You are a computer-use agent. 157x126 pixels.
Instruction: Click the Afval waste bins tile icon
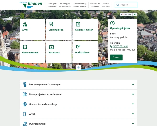click(25, 24)
